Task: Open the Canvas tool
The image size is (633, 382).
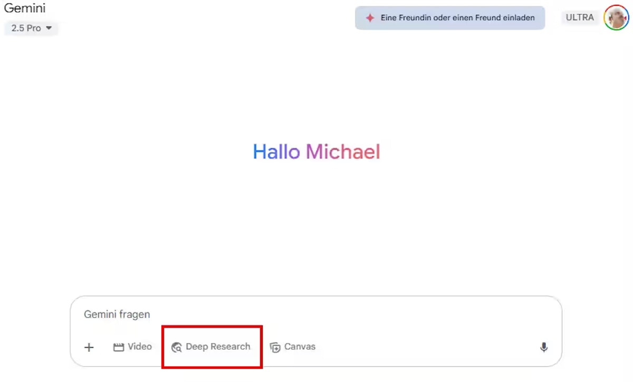Action: [293, 347]
